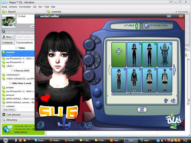The image size is (191, 143).
Task: Open the somayuki conversation in Skype
Action: [18, 95]
